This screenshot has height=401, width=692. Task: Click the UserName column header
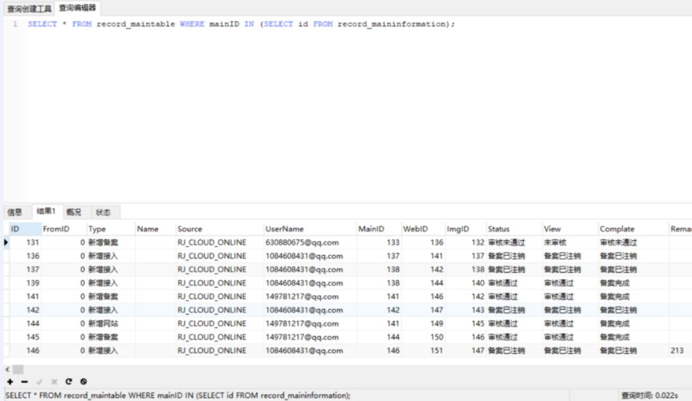[310, 229]
